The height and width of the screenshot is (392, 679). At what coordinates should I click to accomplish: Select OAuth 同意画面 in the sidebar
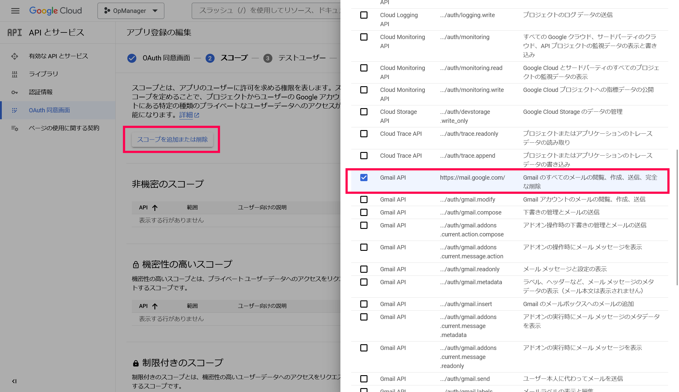point(49,110)
